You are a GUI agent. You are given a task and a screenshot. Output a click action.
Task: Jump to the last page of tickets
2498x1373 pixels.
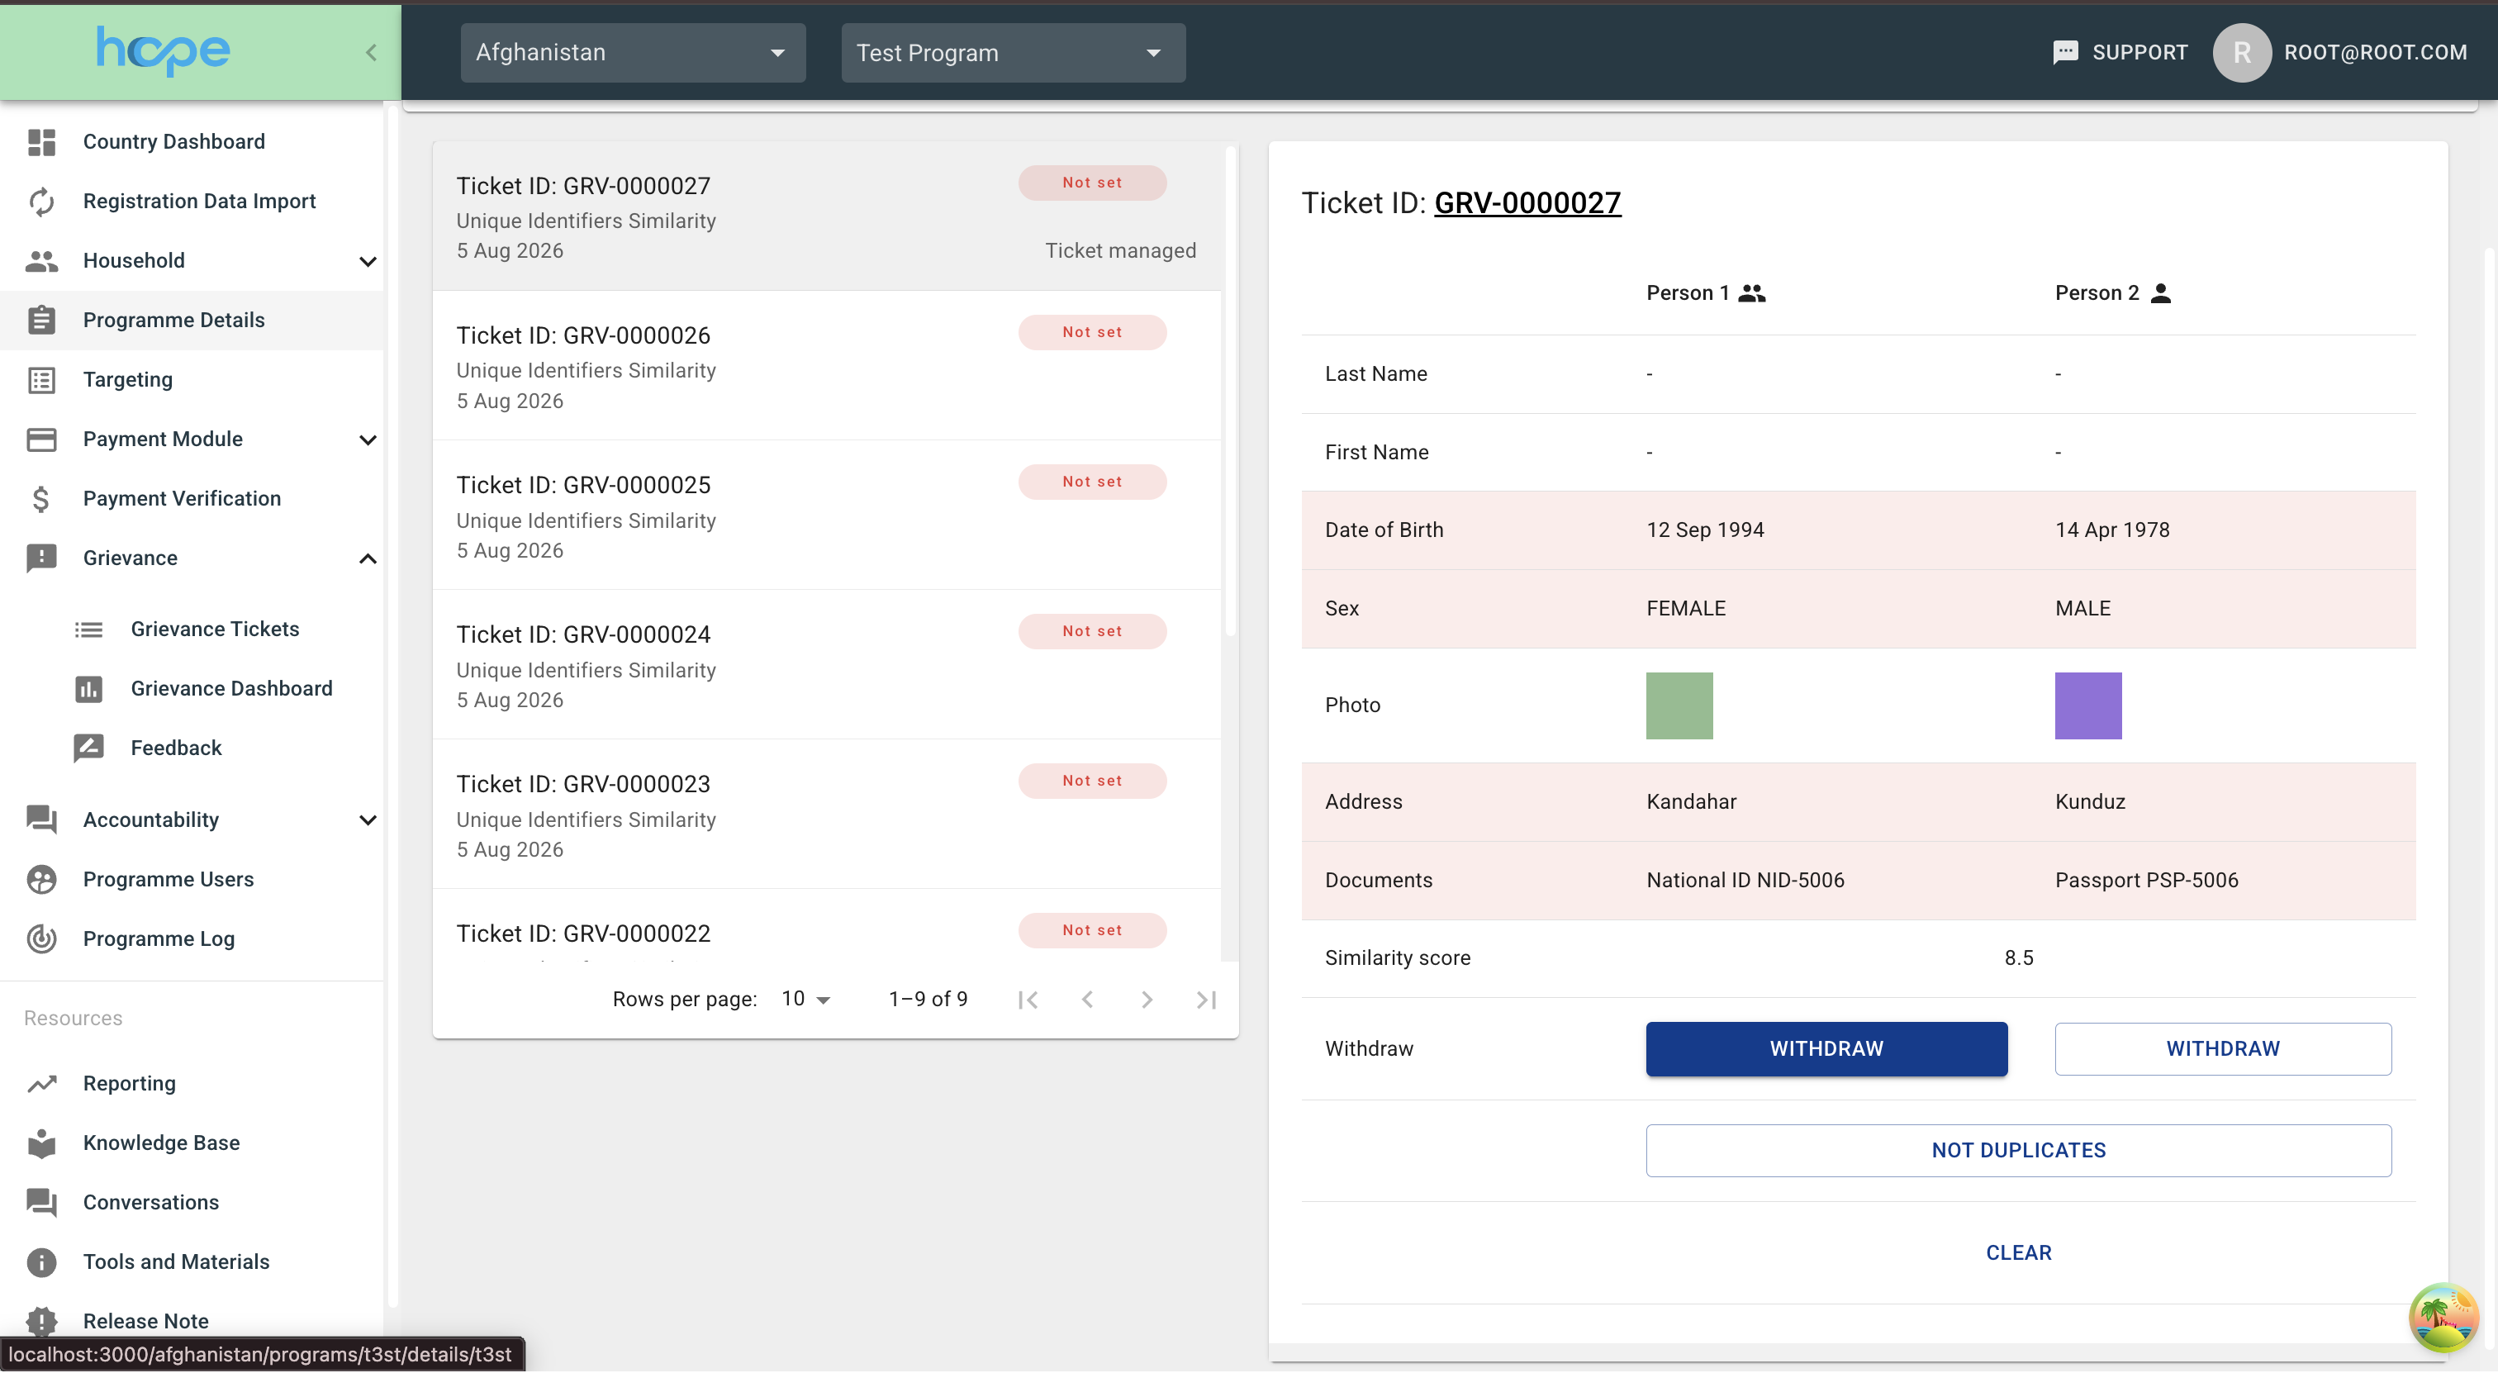1206,1000
